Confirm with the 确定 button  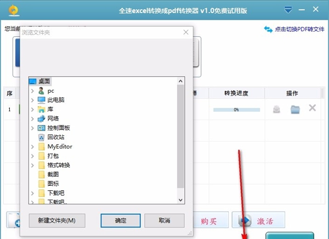(121, 220)
